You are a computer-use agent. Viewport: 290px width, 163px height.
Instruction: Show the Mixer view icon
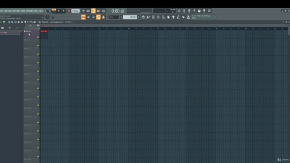(158, 17)
